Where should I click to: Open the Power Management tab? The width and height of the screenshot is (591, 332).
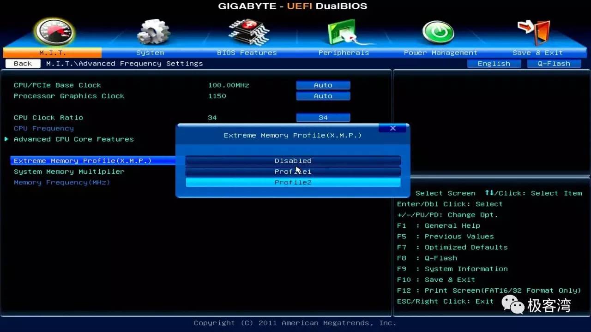440,53
